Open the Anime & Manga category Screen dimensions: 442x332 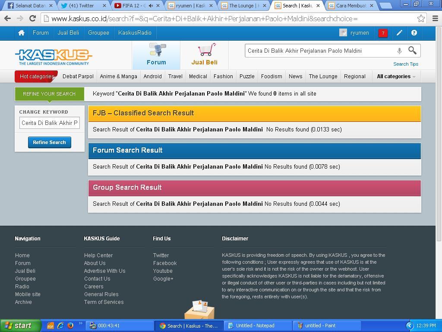pyautogui.click(x=118, y=77)
